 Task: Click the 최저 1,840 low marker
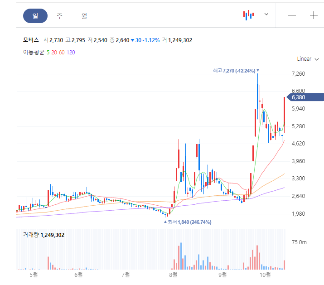tap(188, 222)
